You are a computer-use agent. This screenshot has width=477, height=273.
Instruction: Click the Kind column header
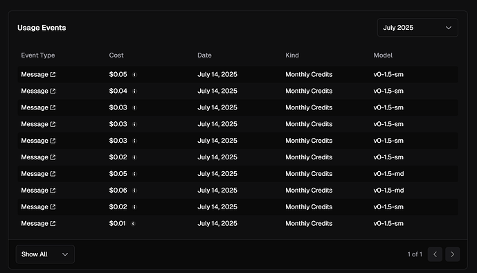292,55
